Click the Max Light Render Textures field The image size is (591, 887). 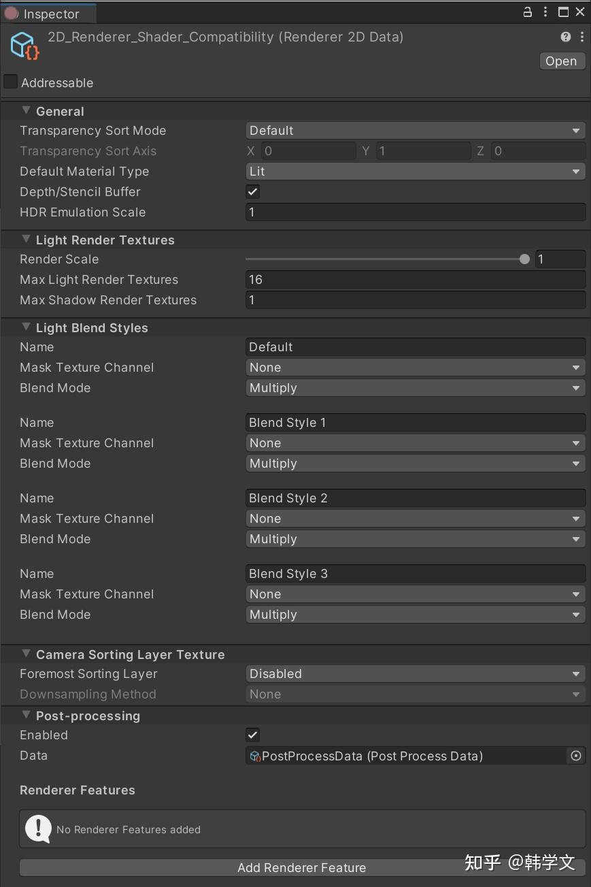click(415, 280)
